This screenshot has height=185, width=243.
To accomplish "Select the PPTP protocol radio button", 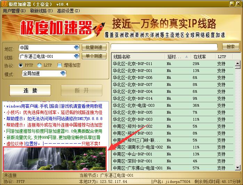I will [x=21, y=65].
